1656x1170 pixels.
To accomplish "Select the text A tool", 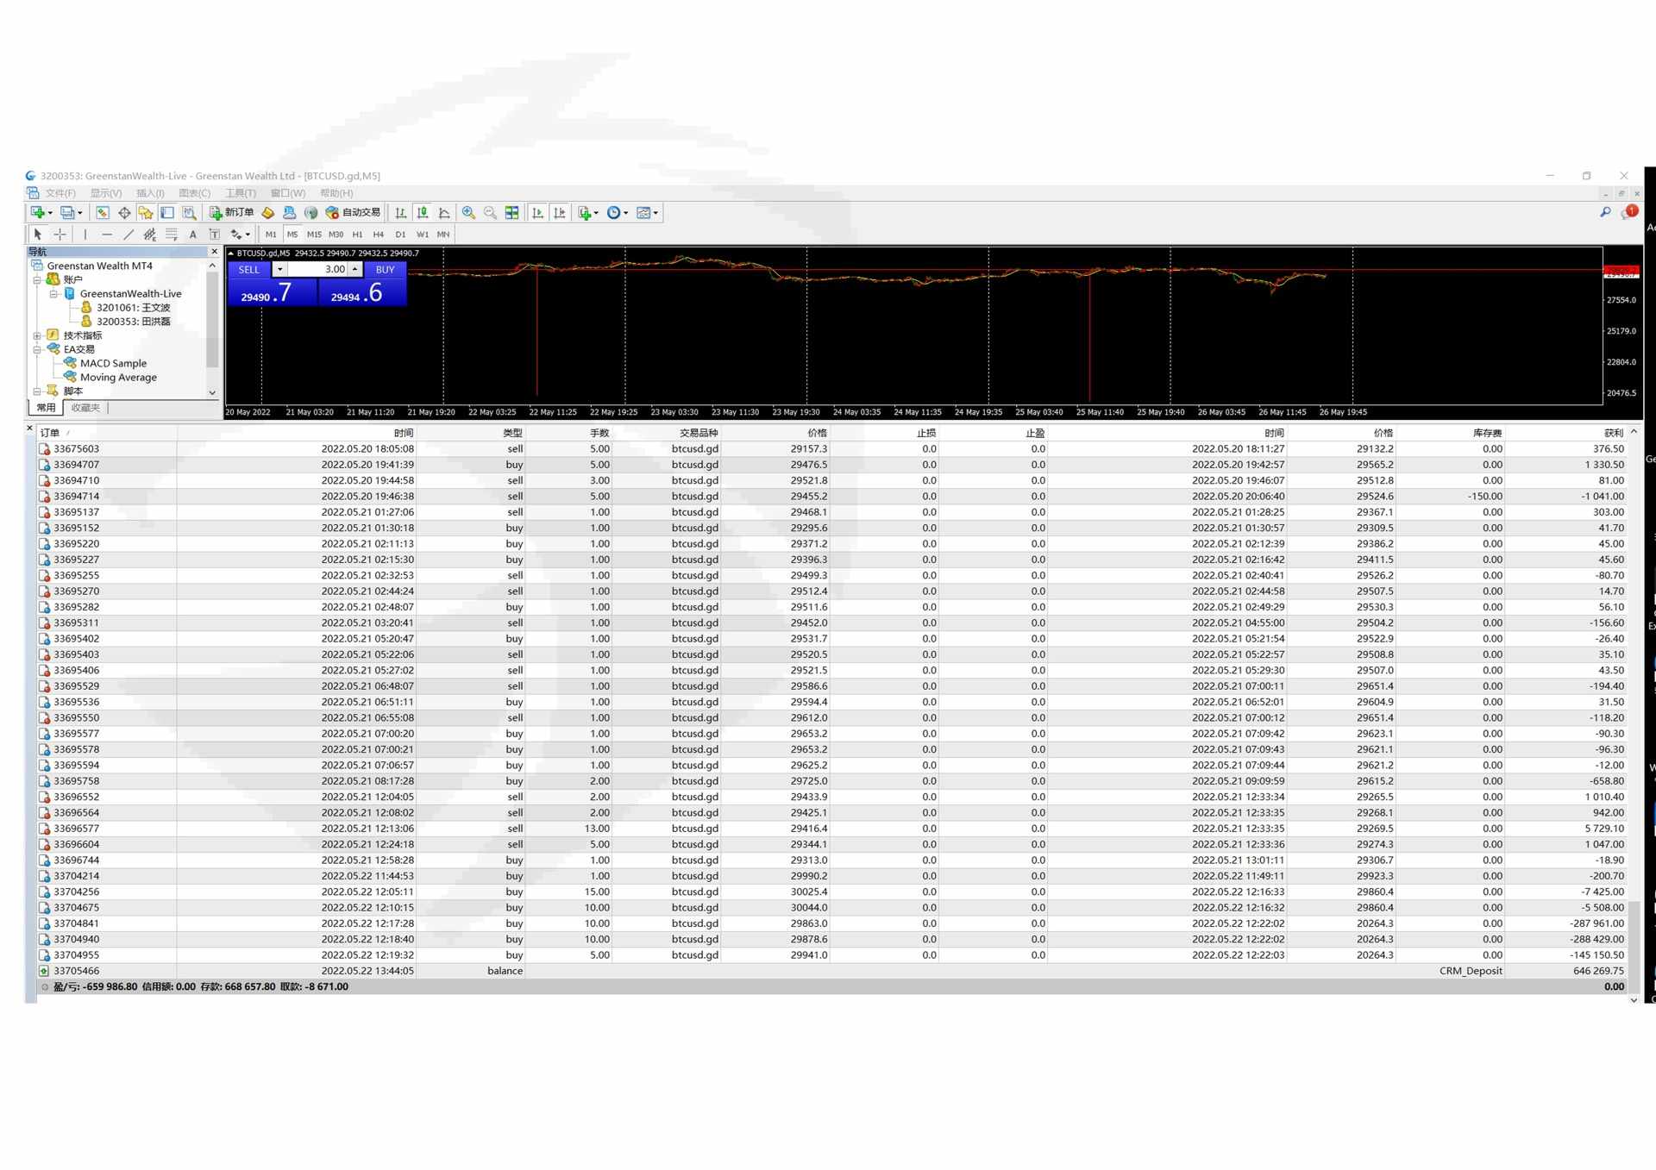I will 193,235.
